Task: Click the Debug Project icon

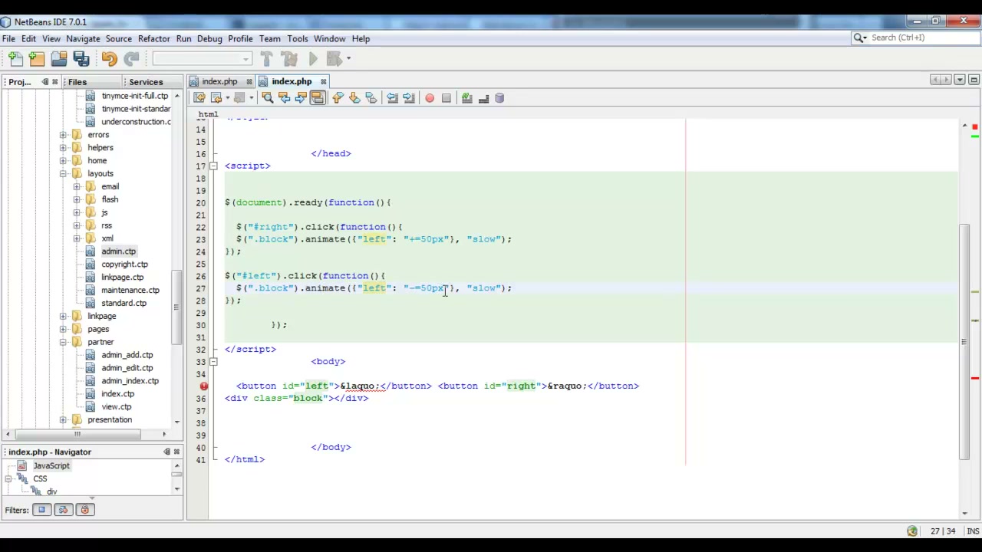Action: pos(334,59)
